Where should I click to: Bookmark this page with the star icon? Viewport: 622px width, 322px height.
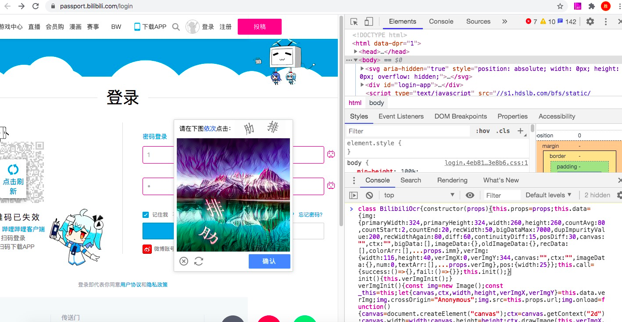click(560, 6)
